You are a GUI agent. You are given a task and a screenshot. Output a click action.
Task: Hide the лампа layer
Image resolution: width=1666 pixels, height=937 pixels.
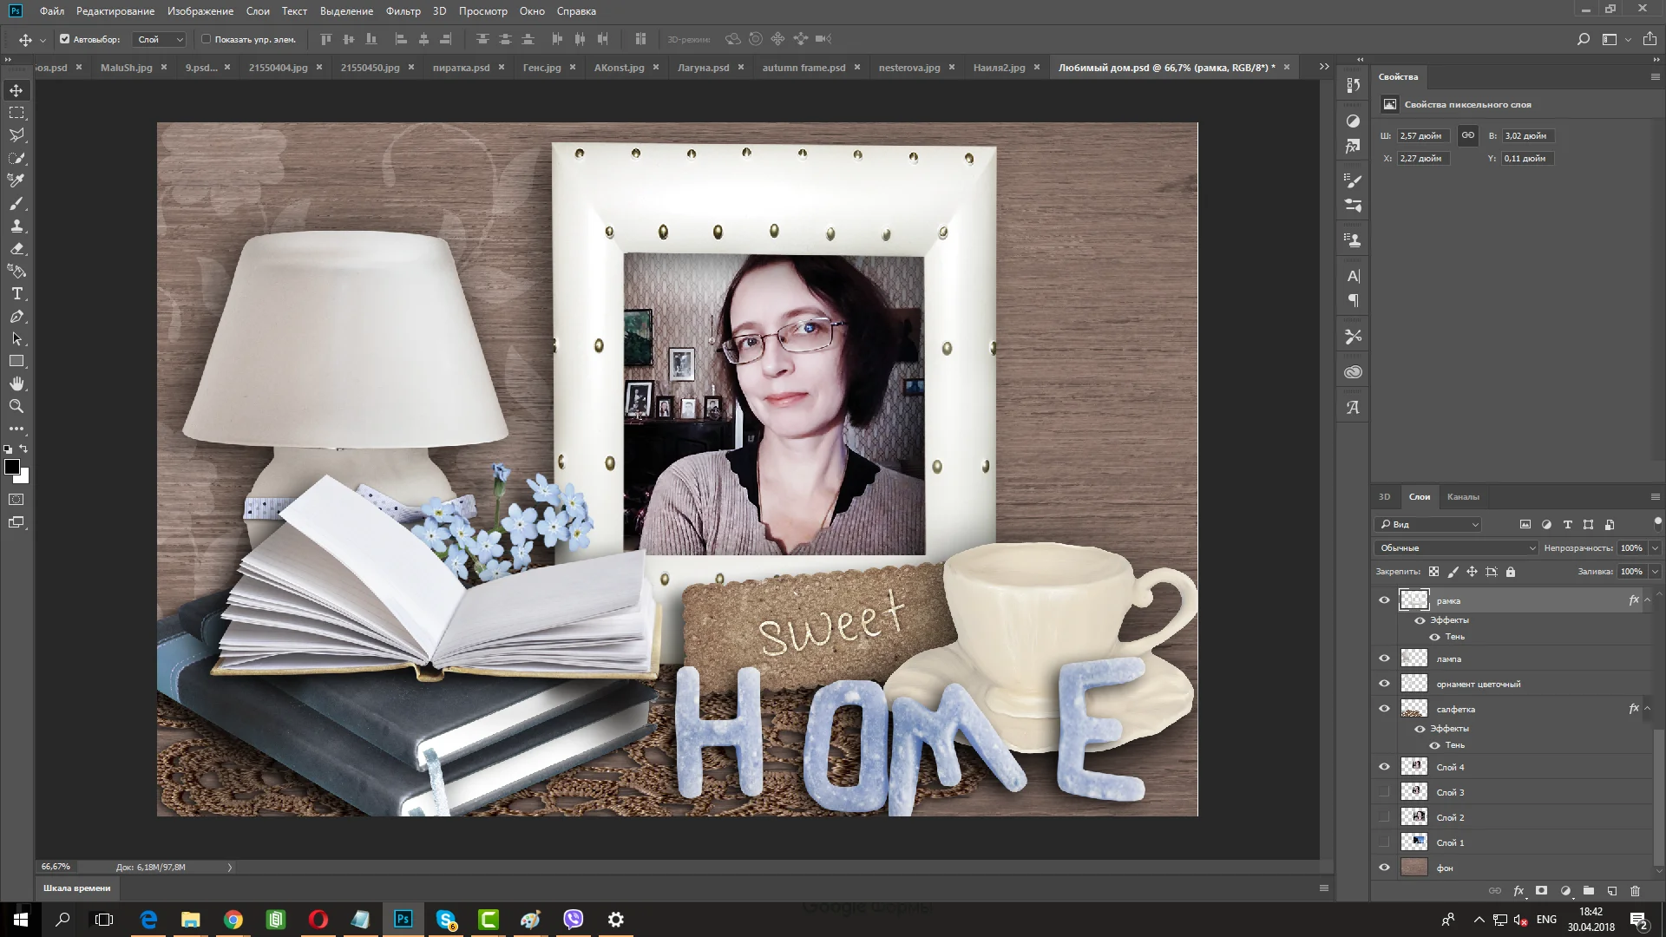(x=1384, y=659)
